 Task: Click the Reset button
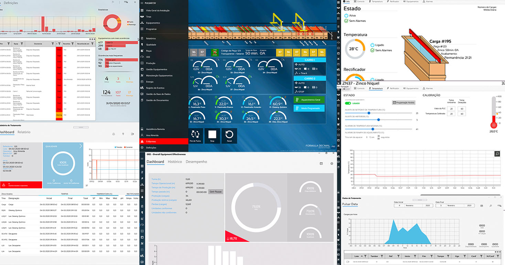click(x=229, y=136)
